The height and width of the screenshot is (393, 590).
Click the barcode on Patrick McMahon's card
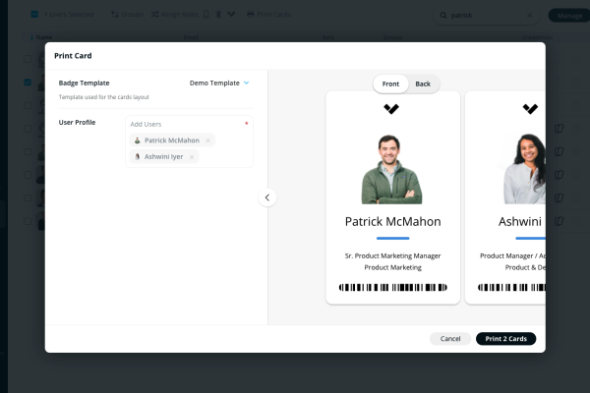point(392,287)
